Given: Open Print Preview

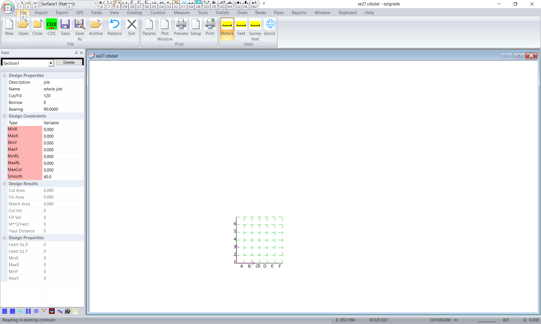Looking at the screenshot, I should (181, 27).
